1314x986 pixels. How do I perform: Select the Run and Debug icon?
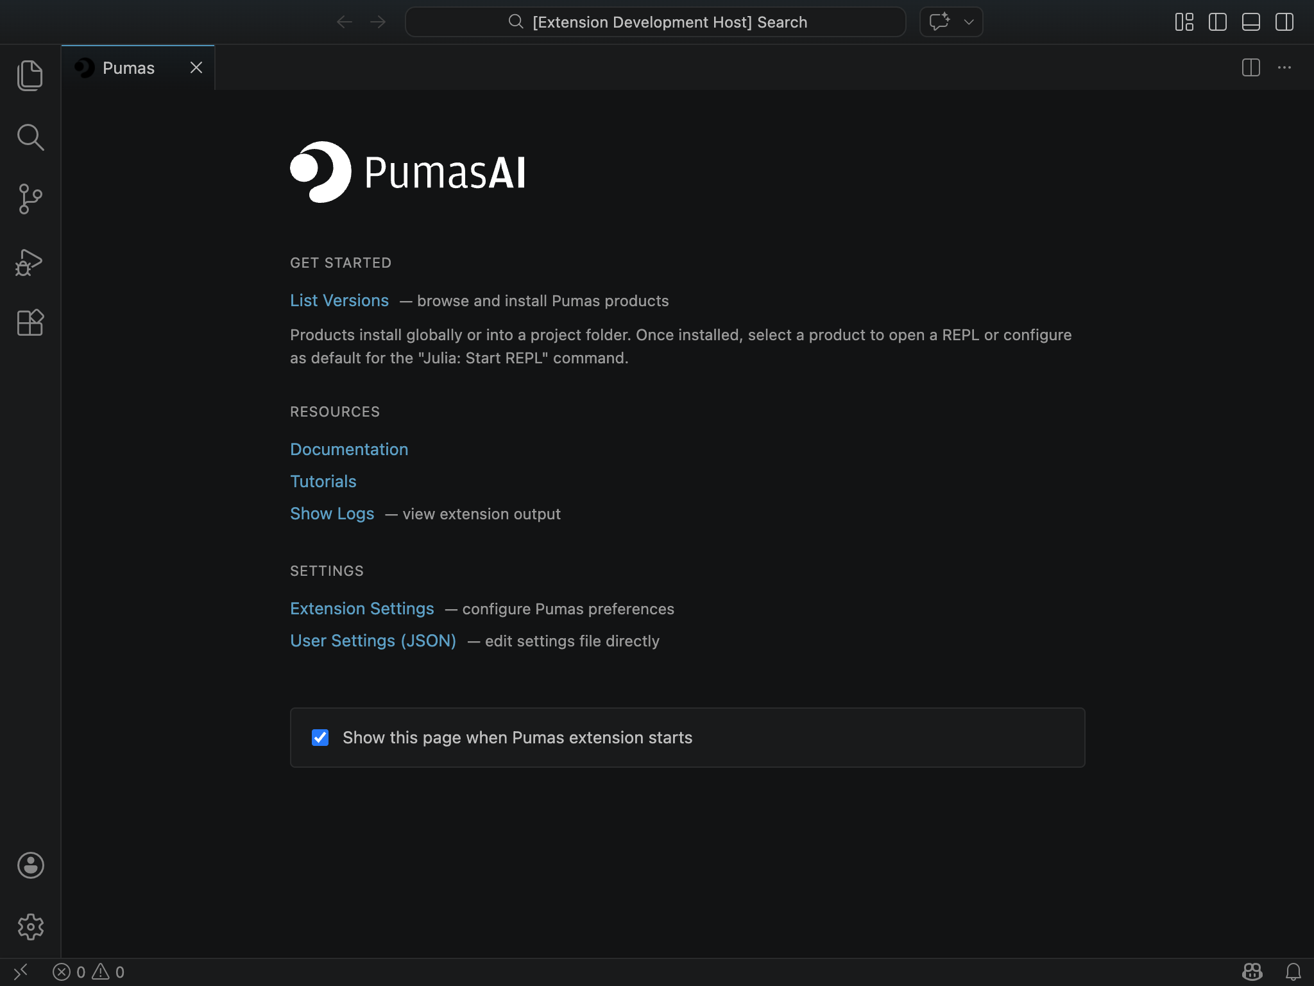pos(30,261)
